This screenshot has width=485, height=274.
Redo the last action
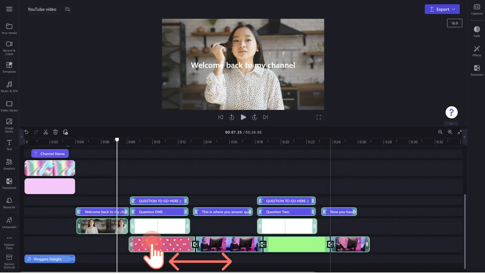pyautogui.click(x=36, y=132)
